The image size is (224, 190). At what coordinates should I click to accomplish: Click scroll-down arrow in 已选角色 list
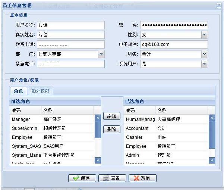pyautogui.click(x=212, y=160)
